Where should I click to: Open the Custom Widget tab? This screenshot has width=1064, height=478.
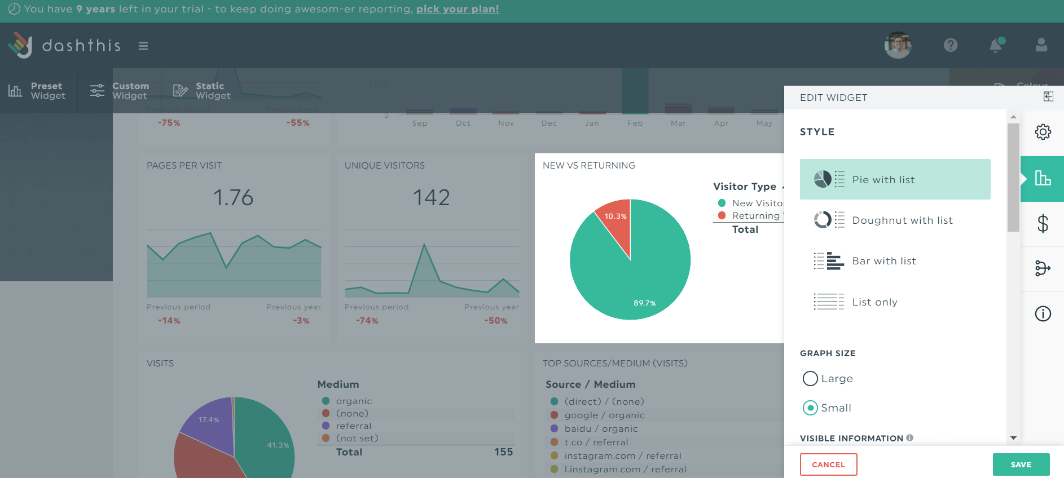tap(120, 91)
